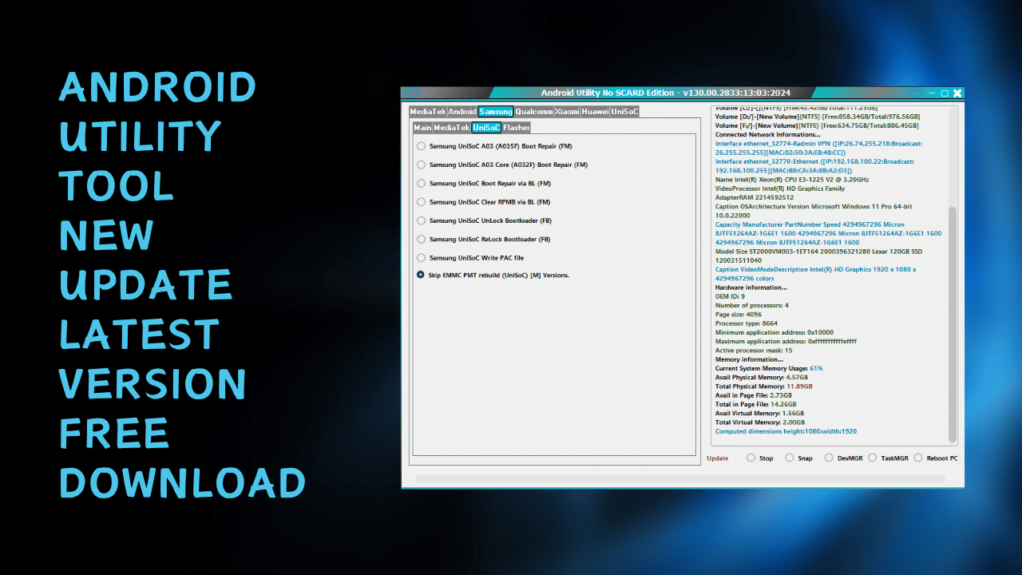Switch to the highlighted UniSoC sub-tab
The width and height of the screenshot is (1022, 575).
pyautogui.click(x=486, y=128)
